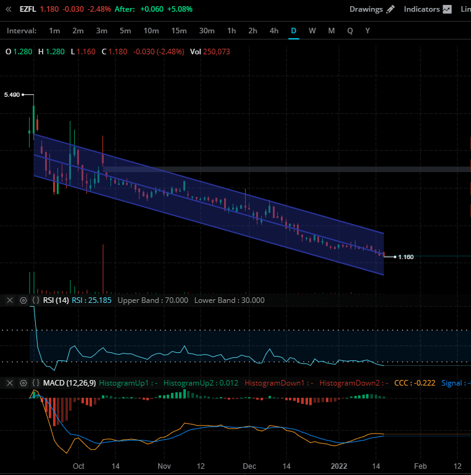Click the Nov date axis label

pos(164,466)
